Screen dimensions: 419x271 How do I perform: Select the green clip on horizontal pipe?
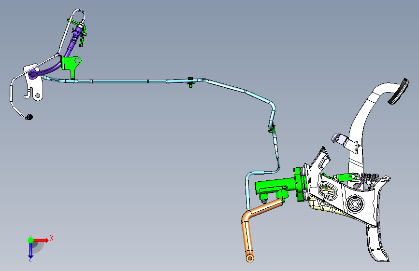point(190,82)
